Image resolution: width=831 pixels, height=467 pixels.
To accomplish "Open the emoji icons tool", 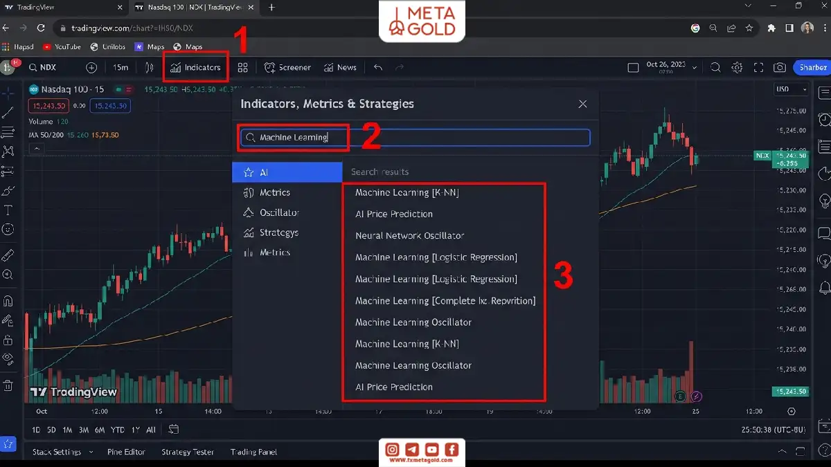I will pyautogui.click(x=8, y=229).
